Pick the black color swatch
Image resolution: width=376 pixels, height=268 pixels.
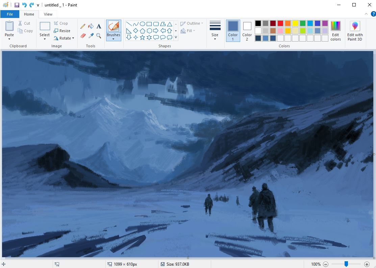tap(258, 23)
